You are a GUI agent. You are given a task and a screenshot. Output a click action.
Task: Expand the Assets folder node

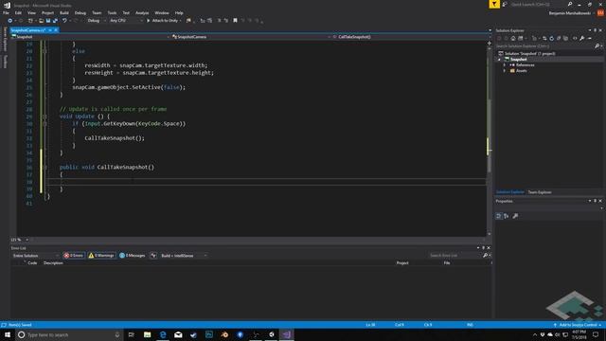pos(505,71)
